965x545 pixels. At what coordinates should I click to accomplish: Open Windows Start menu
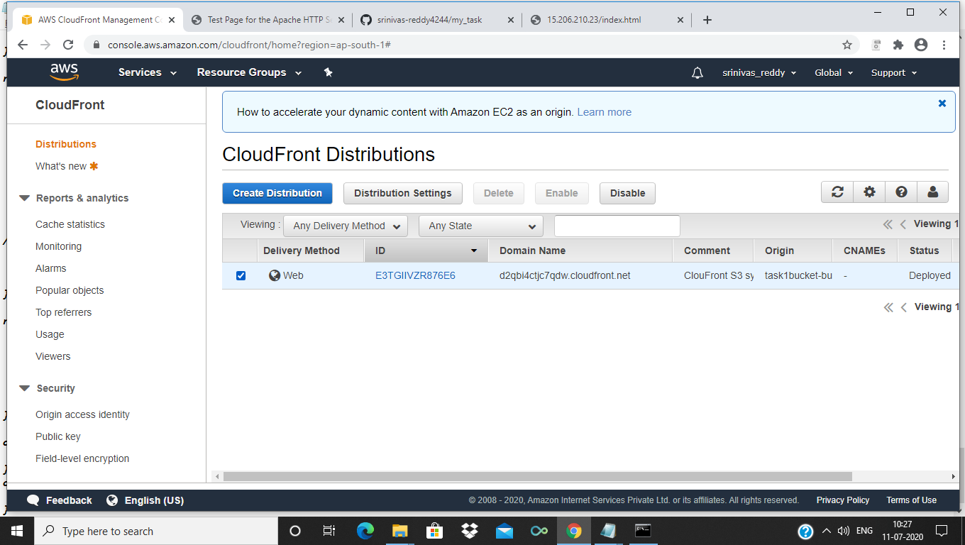tap(17, 531)
